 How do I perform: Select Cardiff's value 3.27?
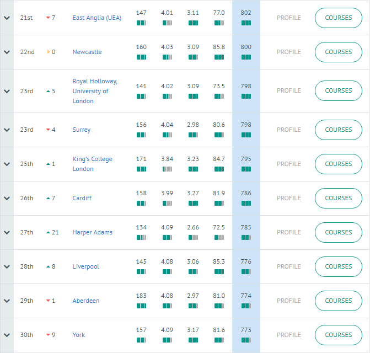coord(193,193)
